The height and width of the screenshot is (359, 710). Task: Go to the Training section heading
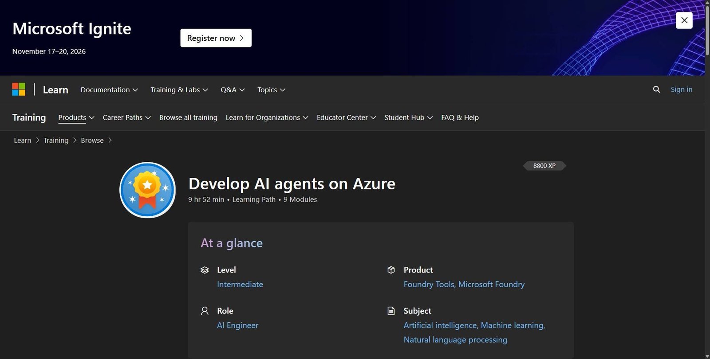[29, 117]
